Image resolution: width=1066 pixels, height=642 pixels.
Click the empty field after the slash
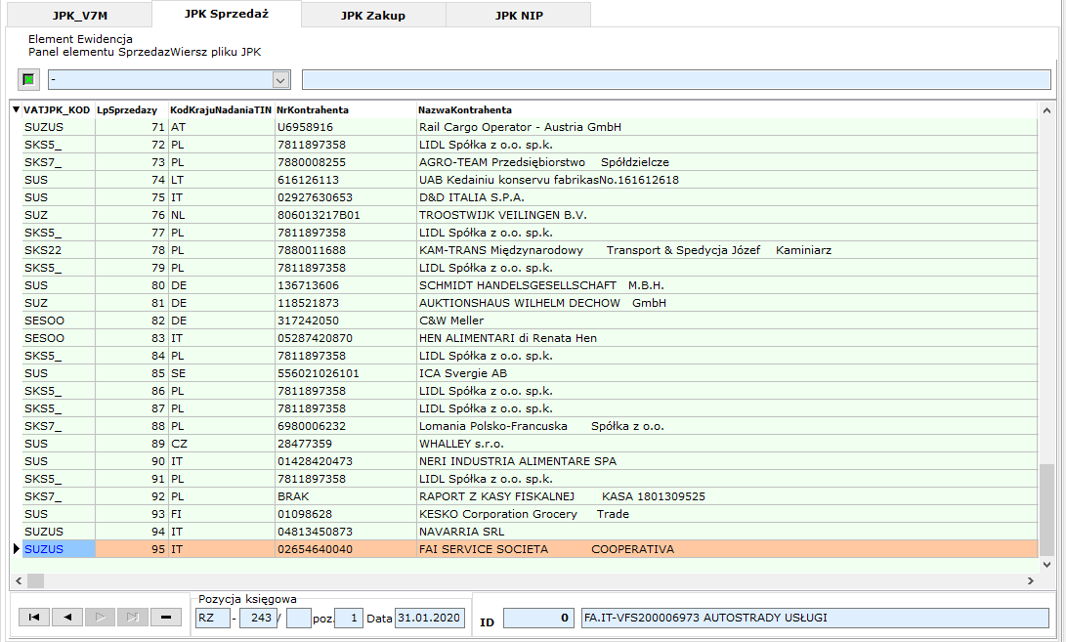[298, 618]
